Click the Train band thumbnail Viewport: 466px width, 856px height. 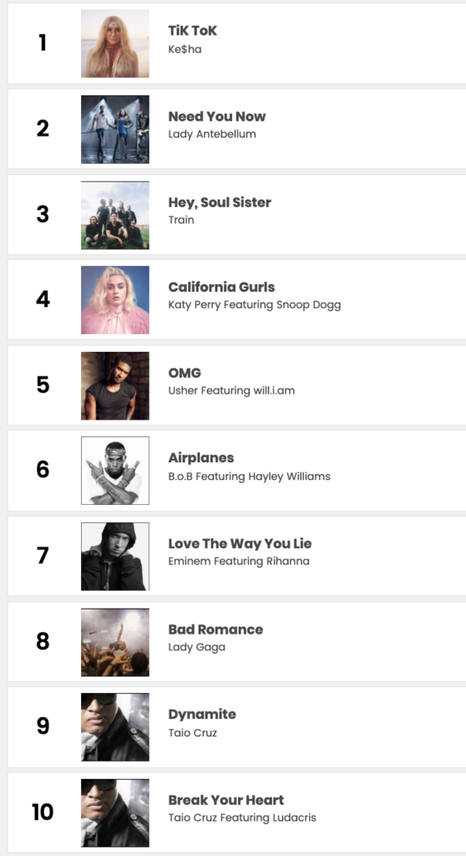[115, 215]
